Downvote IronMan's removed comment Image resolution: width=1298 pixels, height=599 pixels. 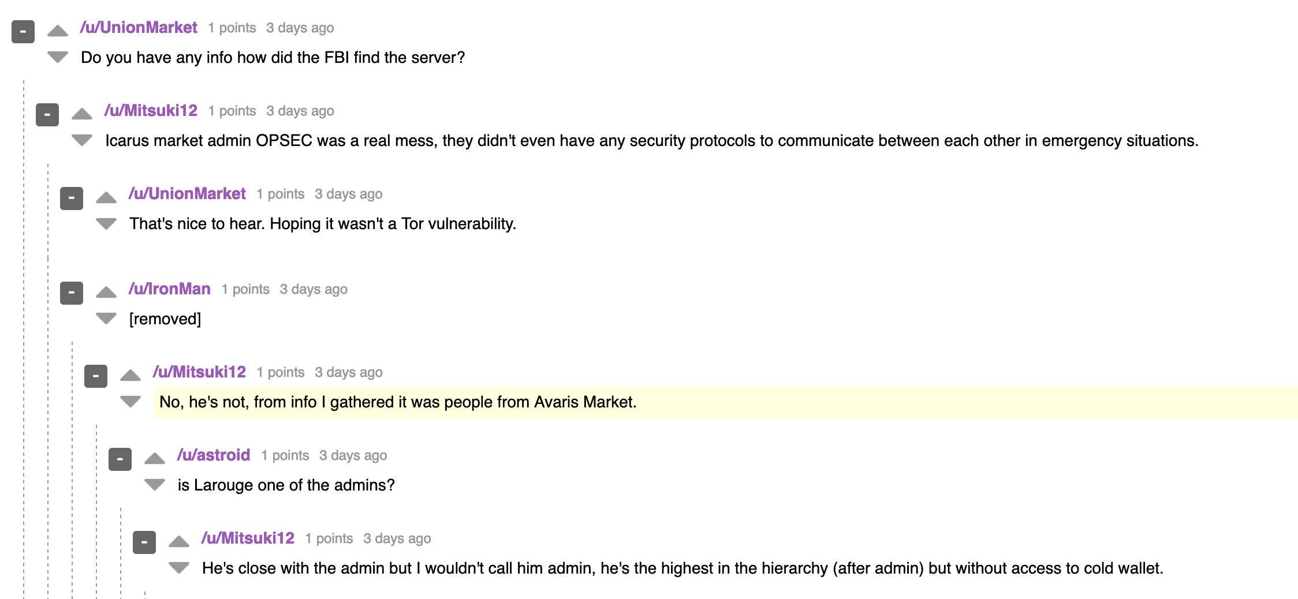pyautogui.click(x=106, y=318)
